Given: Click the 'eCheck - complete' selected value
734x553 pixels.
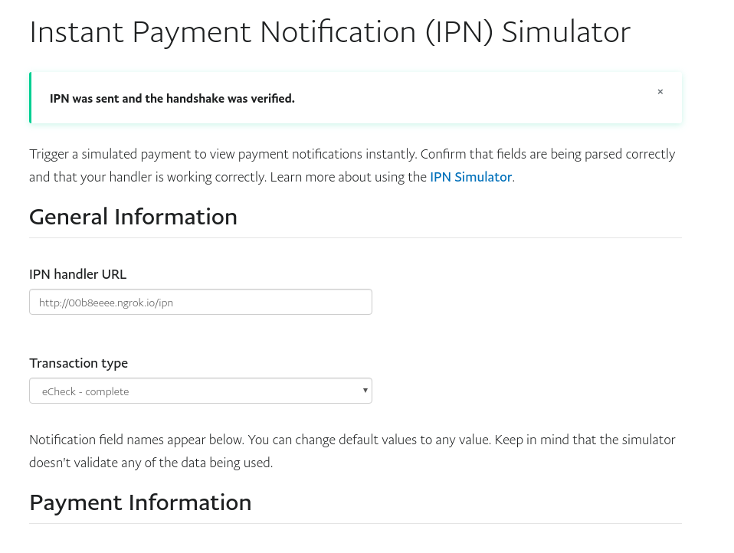Looking at the screenshot, I should (86, 391).
